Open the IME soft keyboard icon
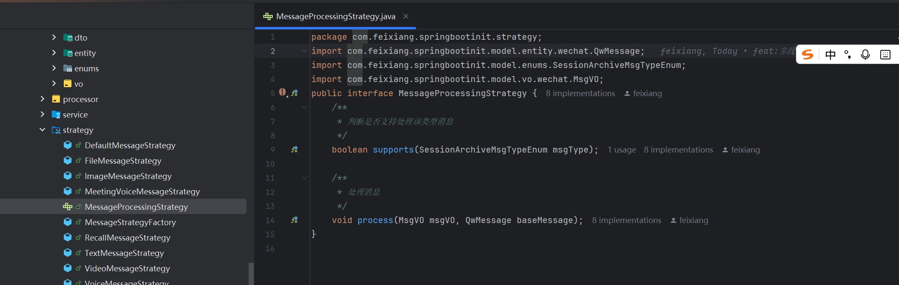 (885, 55)
